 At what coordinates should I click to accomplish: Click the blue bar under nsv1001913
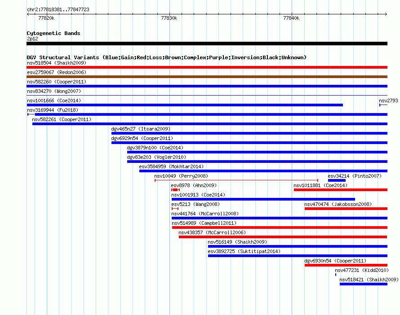click(263, 199)
